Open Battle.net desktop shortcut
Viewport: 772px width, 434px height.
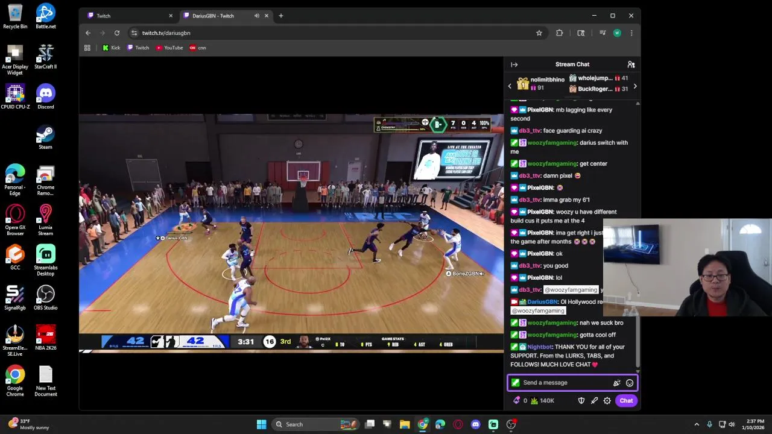pos(46,17)
